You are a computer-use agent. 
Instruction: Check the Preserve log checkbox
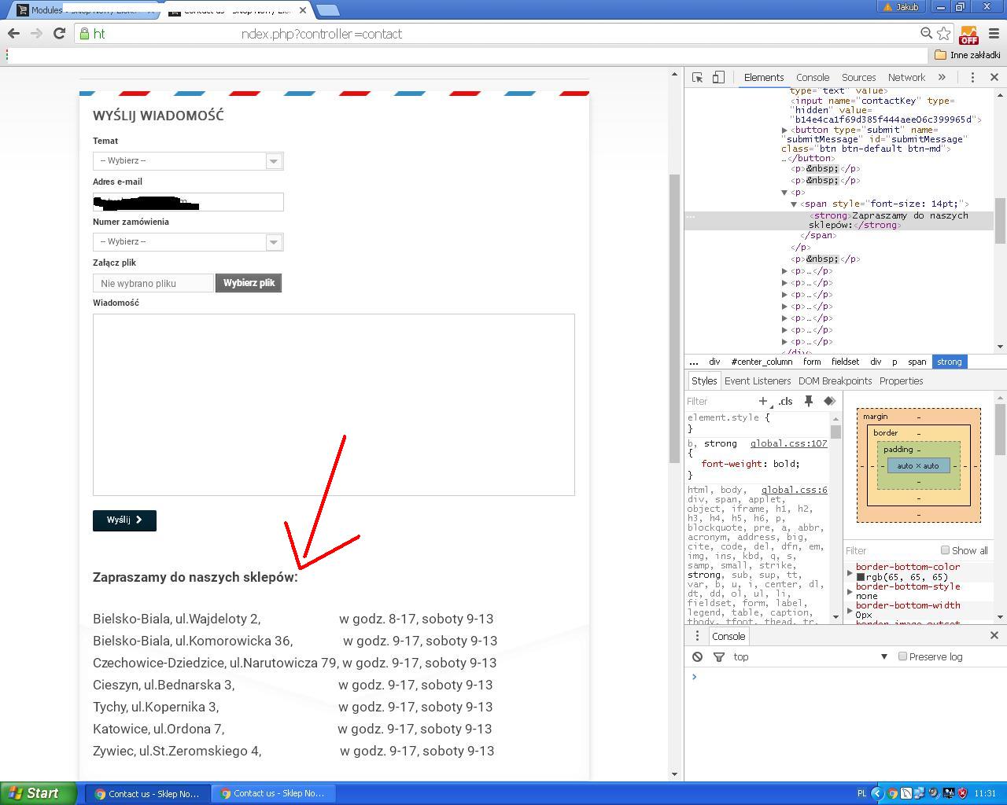pos(902,656)
